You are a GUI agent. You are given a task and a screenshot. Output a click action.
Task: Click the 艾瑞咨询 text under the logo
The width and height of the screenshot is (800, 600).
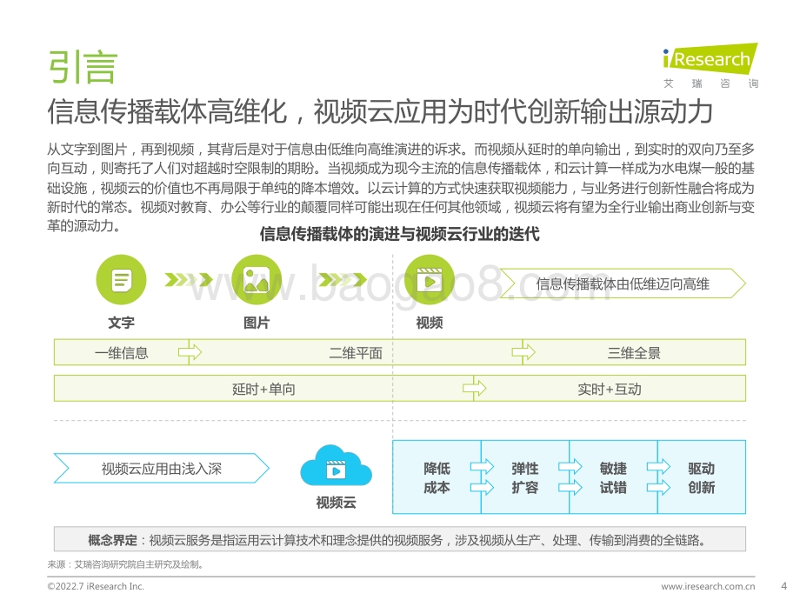(x=710, y=83)
